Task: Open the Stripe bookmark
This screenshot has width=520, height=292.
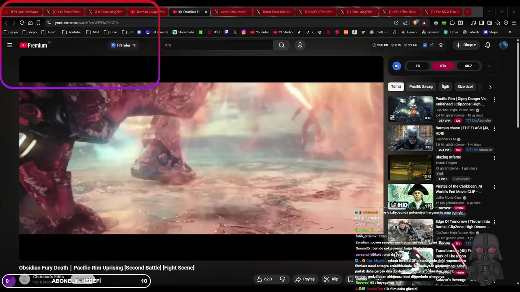Action: tap(490, 32)
